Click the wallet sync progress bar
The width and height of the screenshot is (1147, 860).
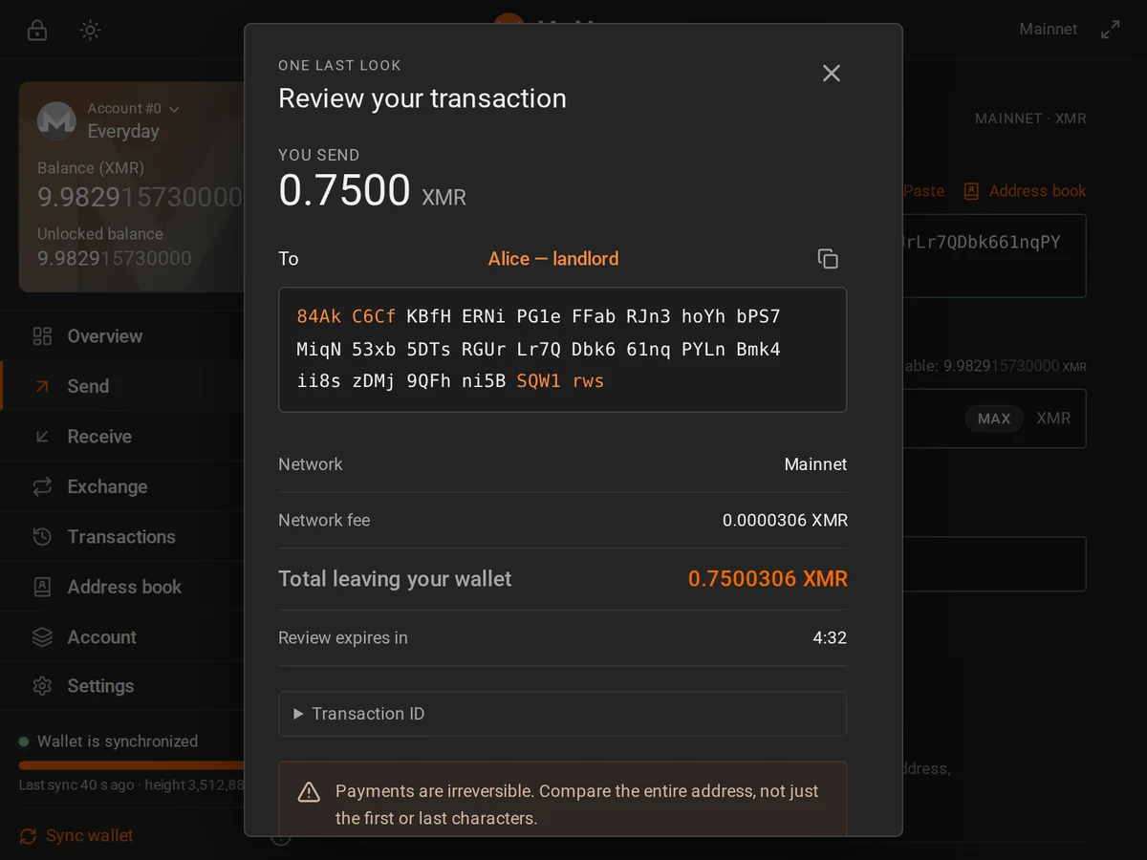click(x=132, y=765)
